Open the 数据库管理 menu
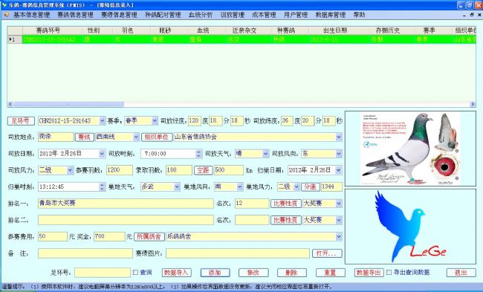 331,15
